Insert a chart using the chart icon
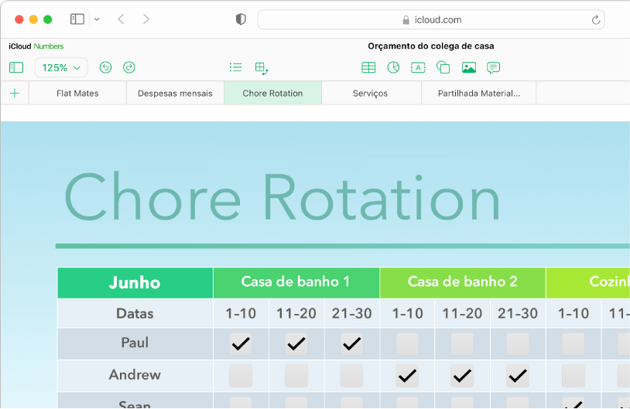Viewport: 630px width, 409px height. click(393, 68)
